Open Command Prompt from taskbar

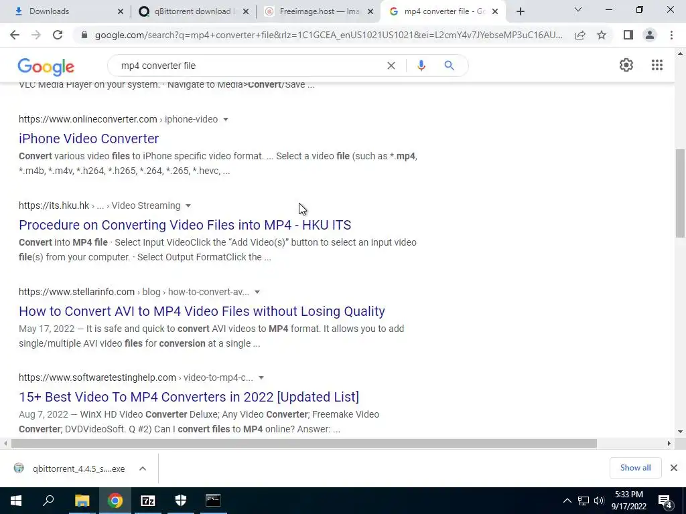tap(213, 501)
